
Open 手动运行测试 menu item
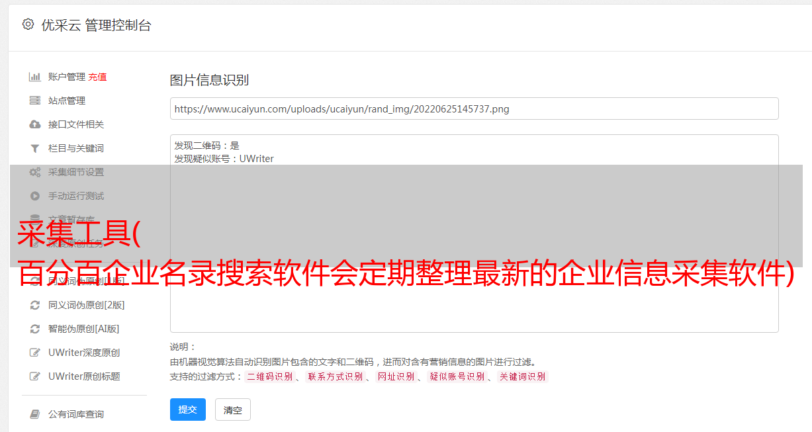[76, 196]
